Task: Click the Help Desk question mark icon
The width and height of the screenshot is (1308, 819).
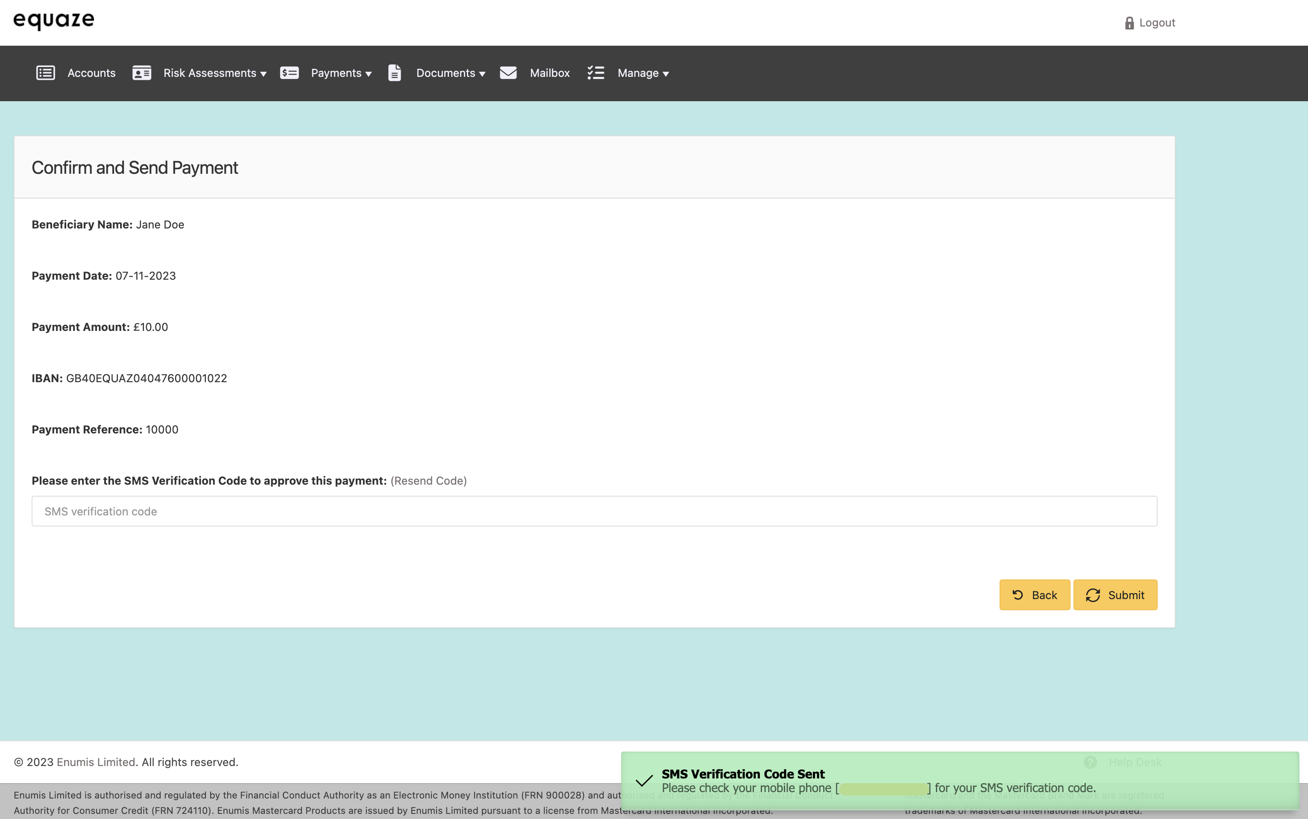Action: click(1090, 762)
